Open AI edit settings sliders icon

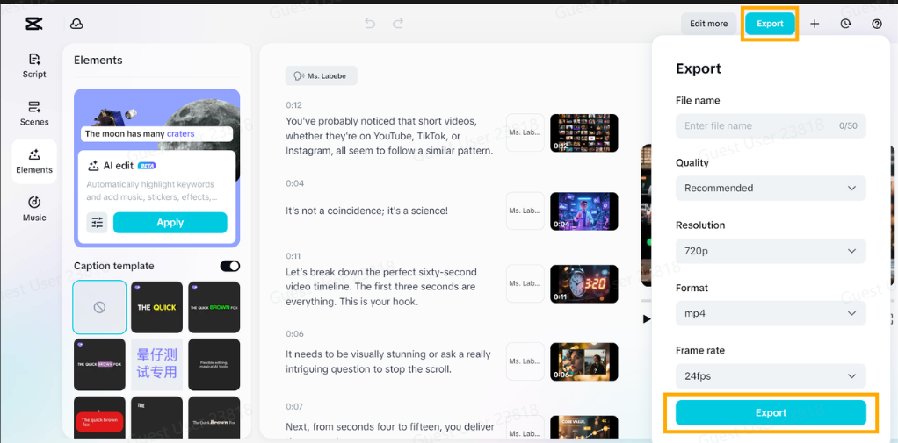point(98,223)
